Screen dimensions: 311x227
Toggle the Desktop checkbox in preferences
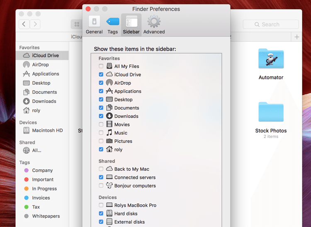(x=101, y=99)
